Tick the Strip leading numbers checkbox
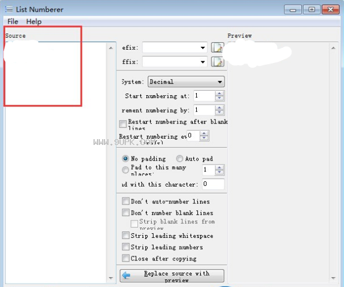Viewport: 344px width, 287px height. [125, 247]
